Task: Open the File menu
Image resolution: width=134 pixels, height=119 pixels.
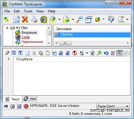Action: point(7,11)
